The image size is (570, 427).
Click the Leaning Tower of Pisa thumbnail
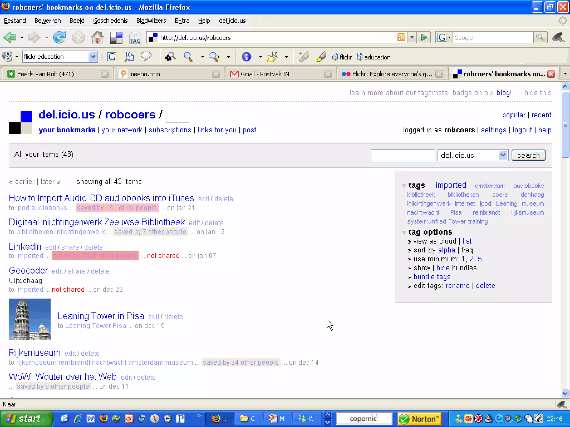click(x=30, y=319)
